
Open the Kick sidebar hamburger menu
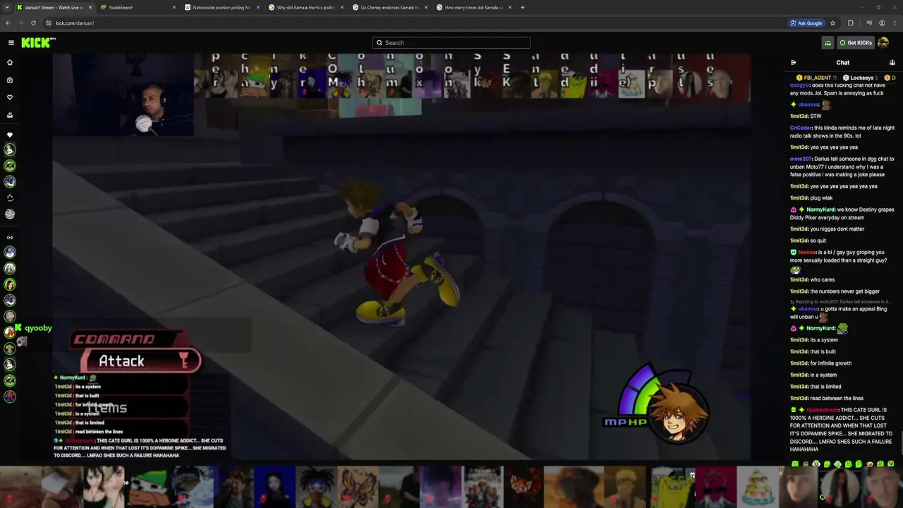pos(11,42)
